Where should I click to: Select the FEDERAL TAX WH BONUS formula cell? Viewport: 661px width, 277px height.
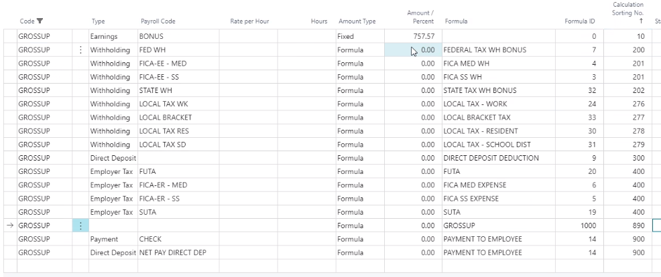click(498, 50)
